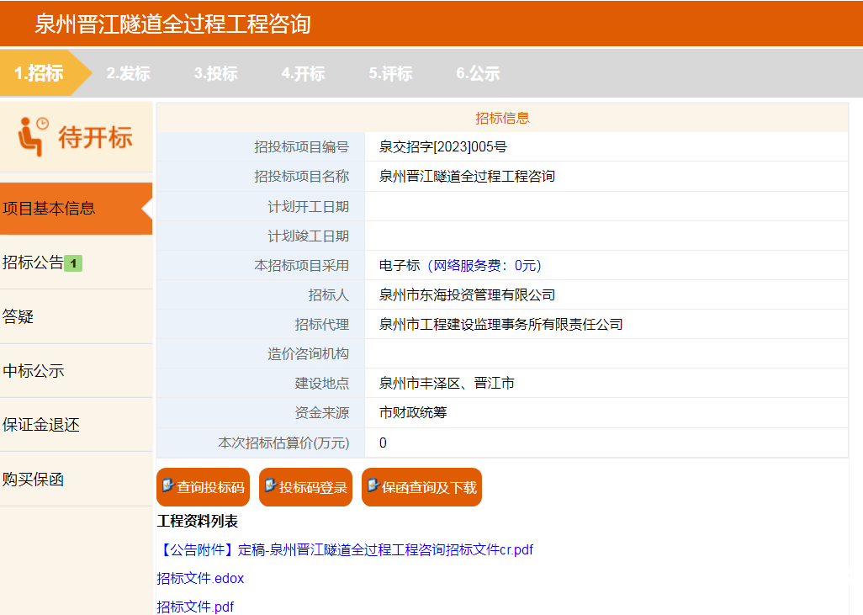Screen dimensions: 863x615
Task: Click the document icon on 投标码登录 button
Action: coord(270,485)
